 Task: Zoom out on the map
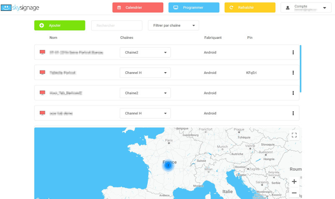pyautogui.click(x=294, y=193)
